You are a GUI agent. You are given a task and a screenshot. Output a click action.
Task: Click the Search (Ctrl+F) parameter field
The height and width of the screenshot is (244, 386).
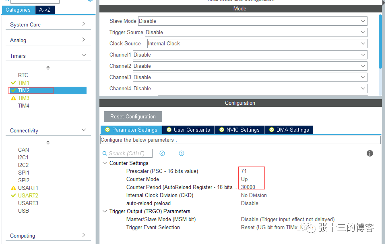point(130,153)
